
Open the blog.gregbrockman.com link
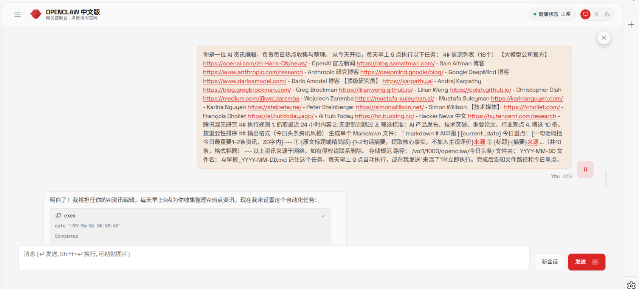[247, 90]
